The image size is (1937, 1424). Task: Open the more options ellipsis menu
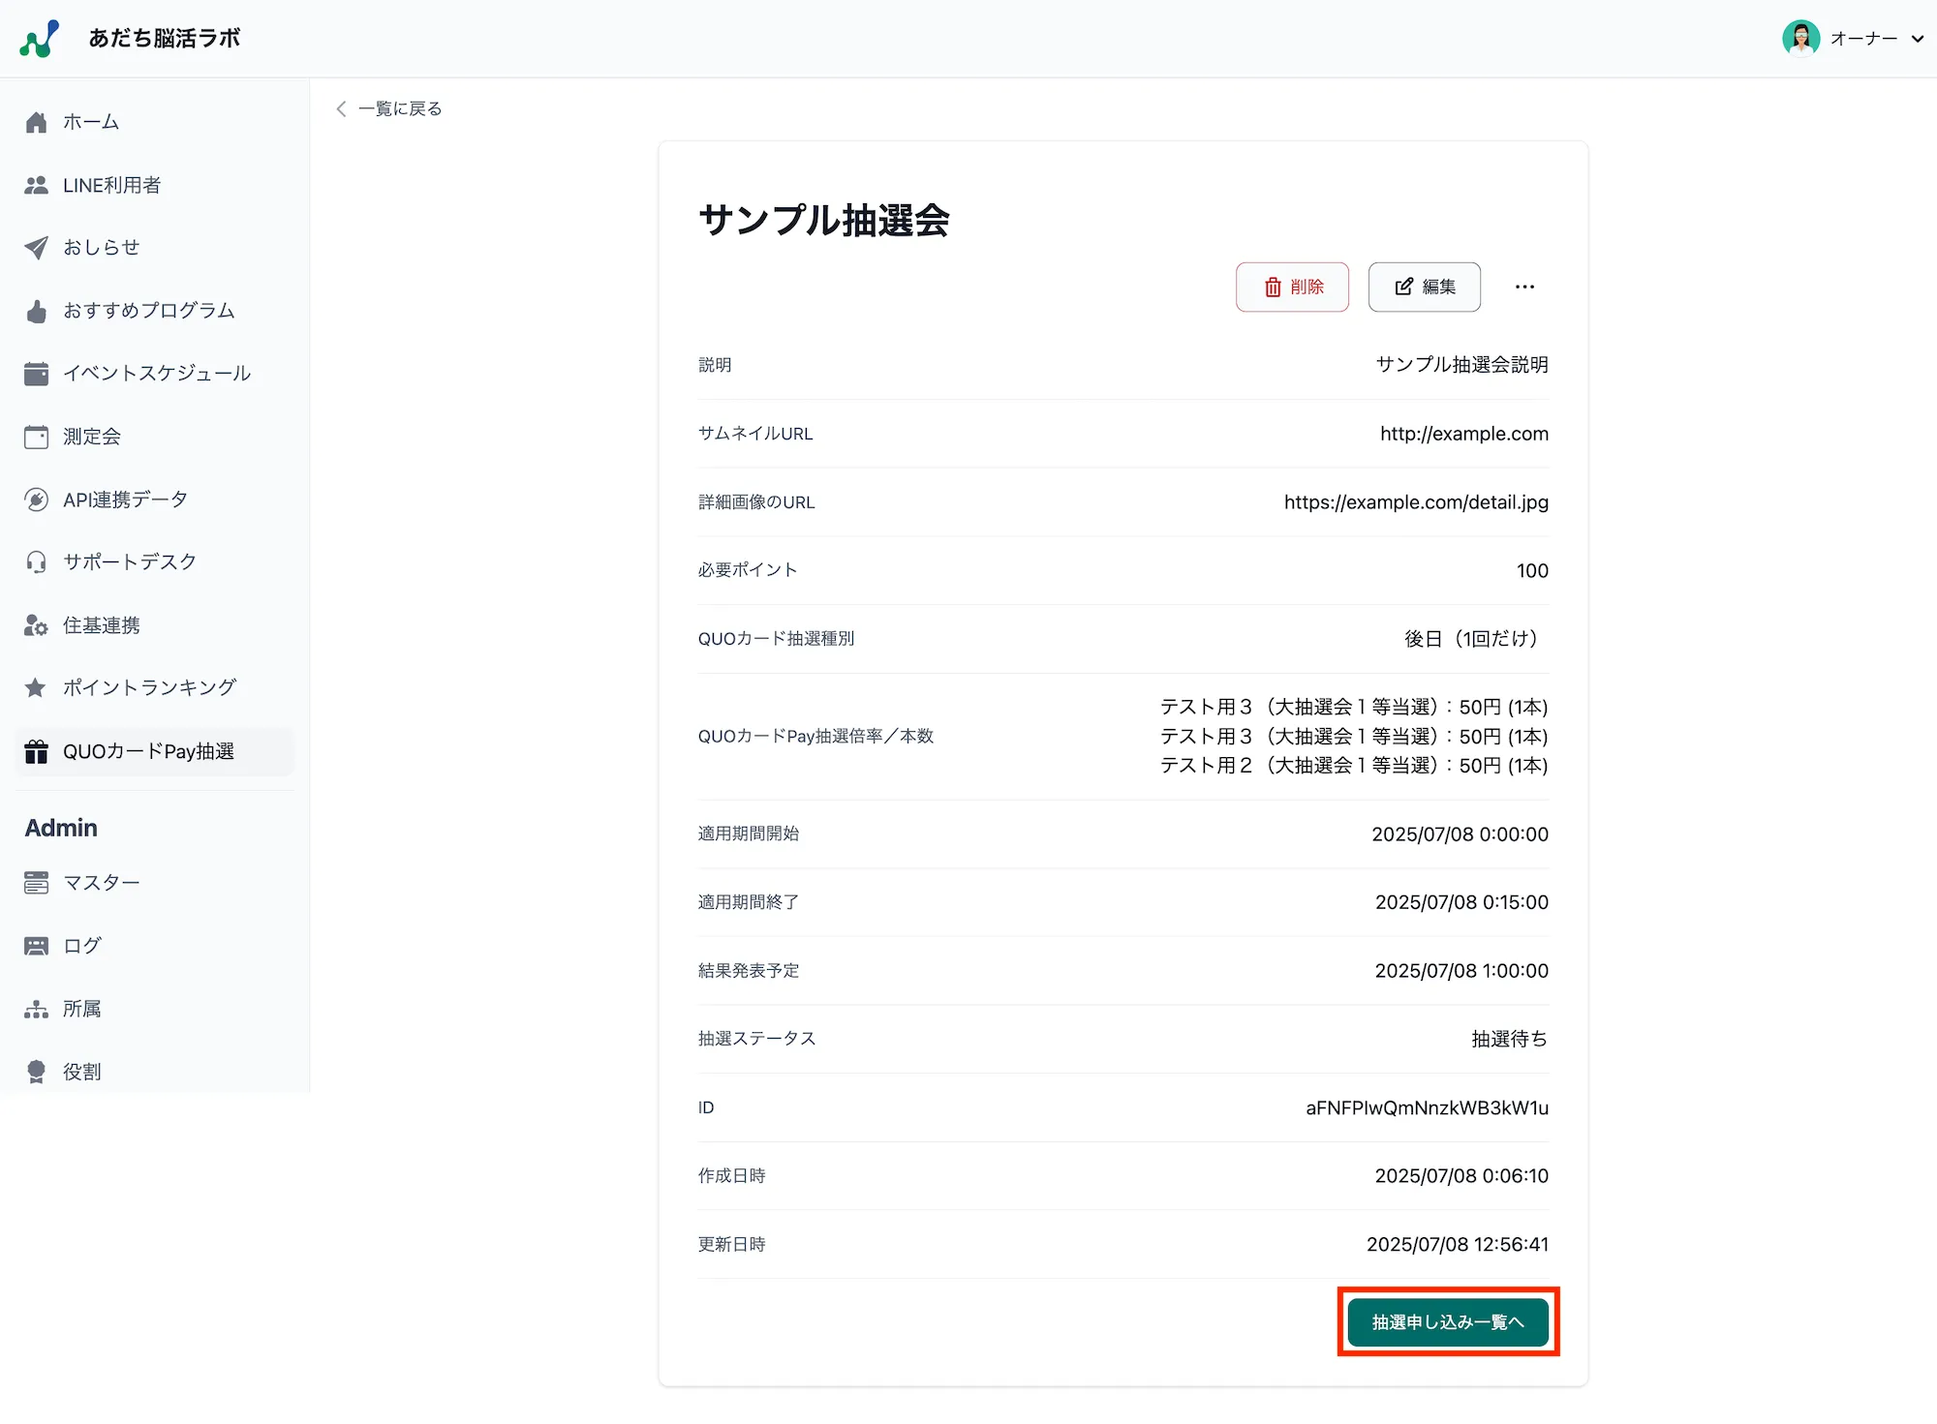1524,287
